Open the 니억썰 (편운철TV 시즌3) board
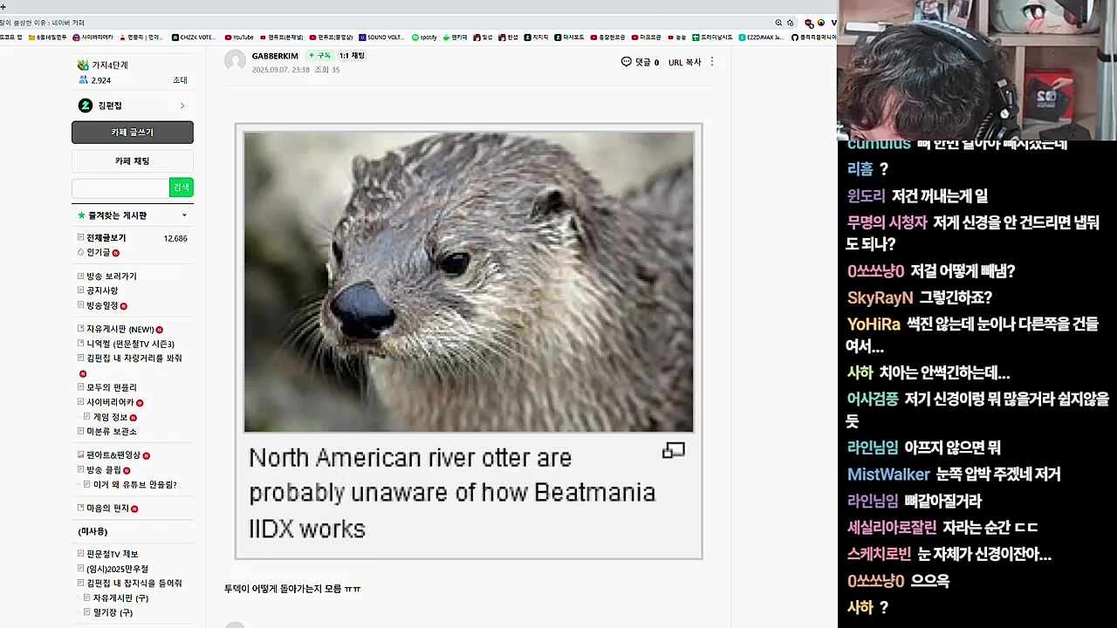The height and width of the screenshot is (628, 1117). 130,344
